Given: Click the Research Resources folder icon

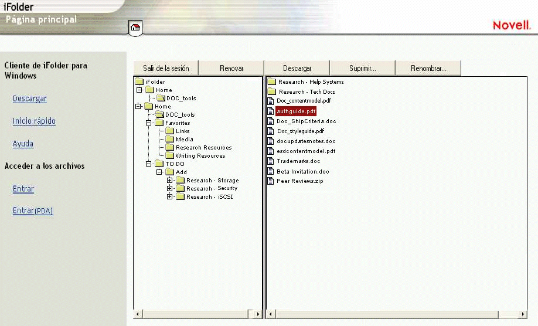Looking at the screenshot, I should tap(169, 148).
